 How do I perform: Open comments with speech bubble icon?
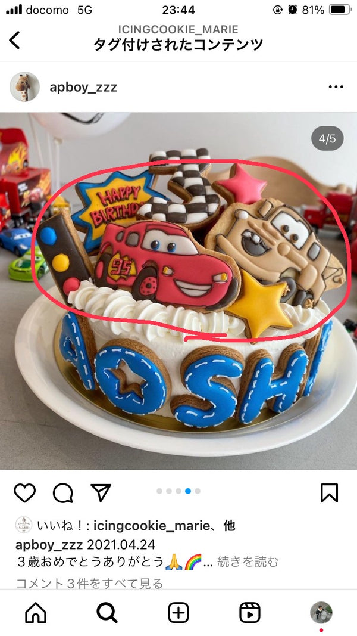tap(63, 493)
